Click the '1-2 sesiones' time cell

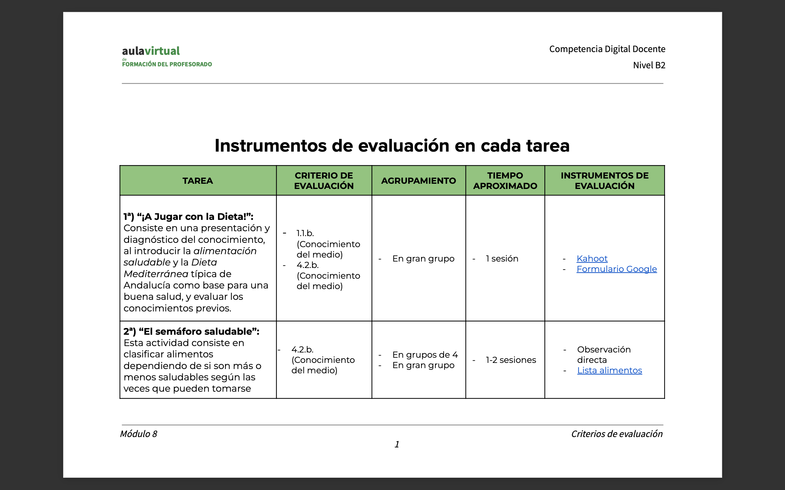tap(511, 360)
